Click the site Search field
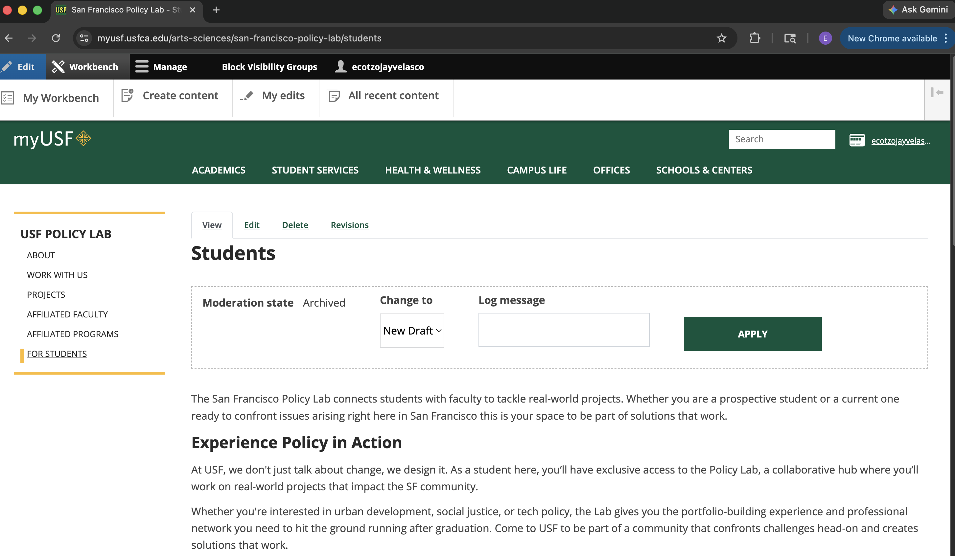Viewport: 955px width, 556px height. (x=781, y=139)
